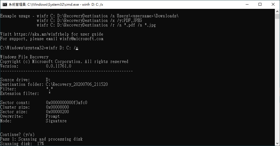280x146 pixels.
Task: Click the Scanning disk 17% progress text
Action: [22, 144]
